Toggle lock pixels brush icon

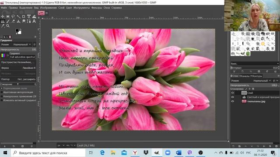[246, 89]
